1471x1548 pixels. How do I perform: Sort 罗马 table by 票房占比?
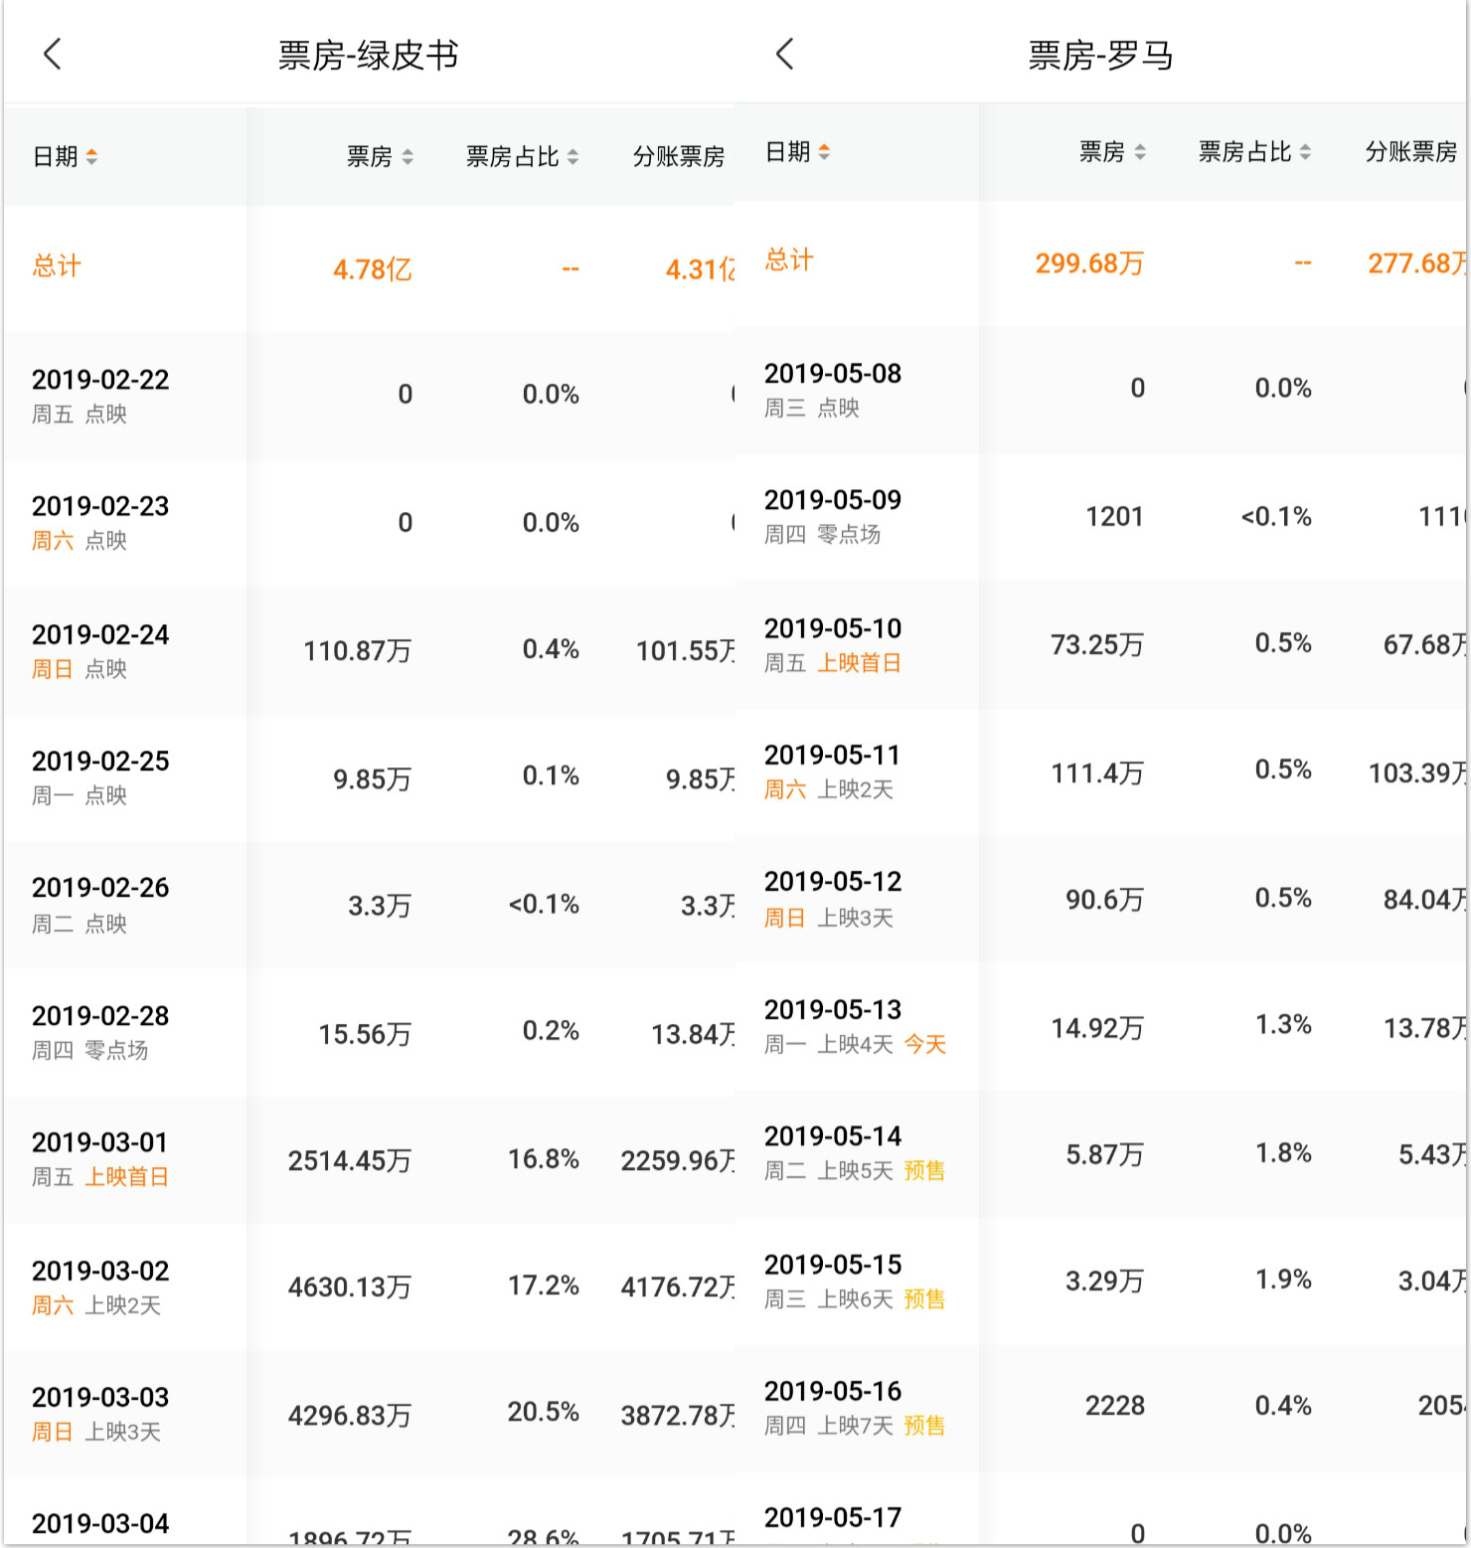(x=1254, y=151)
